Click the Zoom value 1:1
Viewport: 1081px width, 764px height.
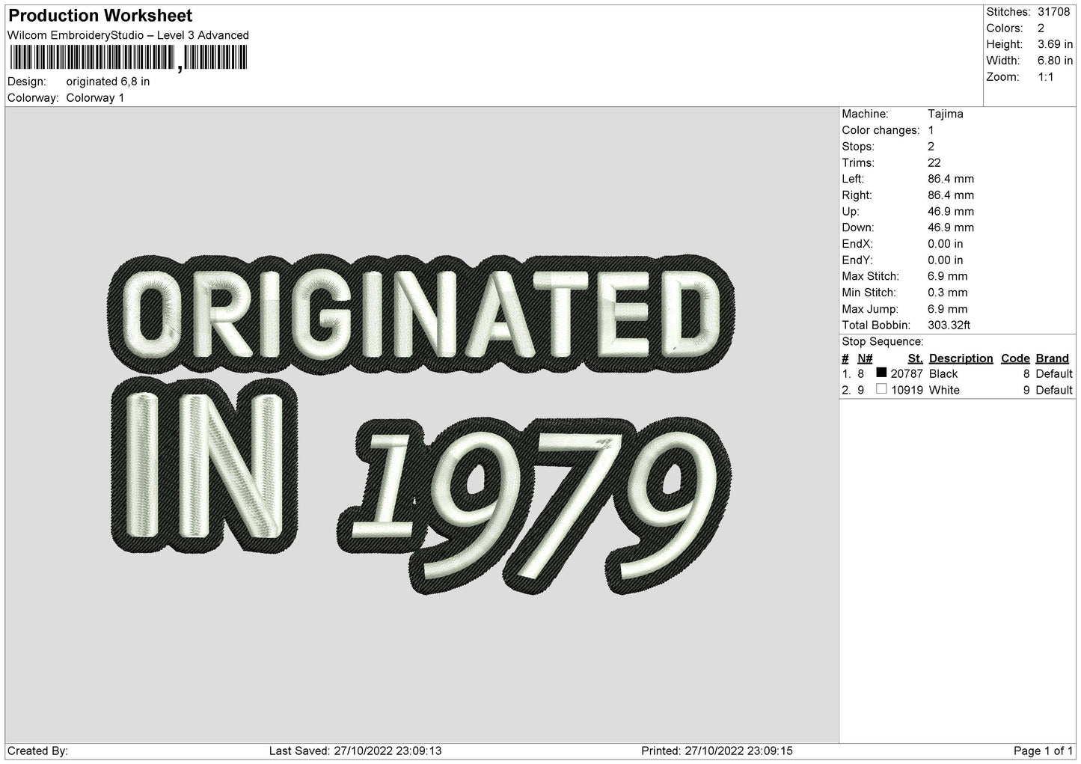(x=1045, y=77)
